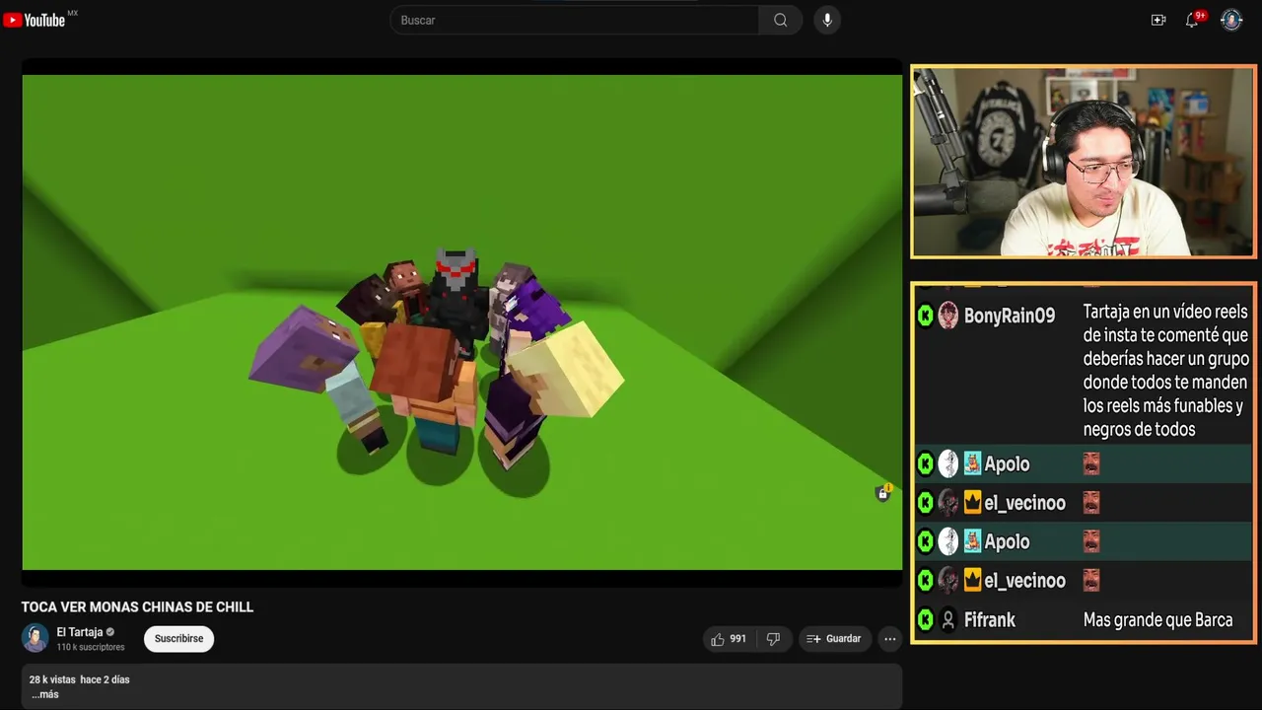
Task: Click the streamer webcam overlay
Action: pos(1084,162)
